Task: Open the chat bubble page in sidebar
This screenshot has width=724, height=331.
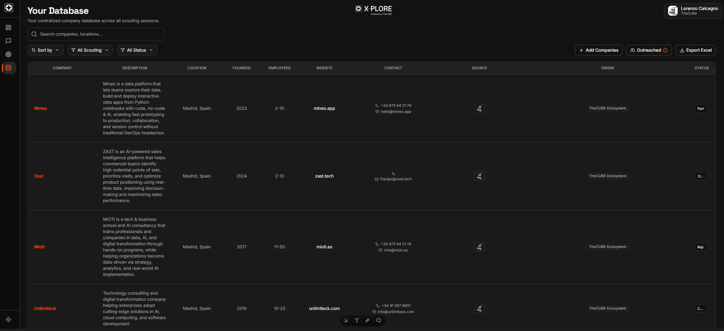Action: click(x=8, y=41)
